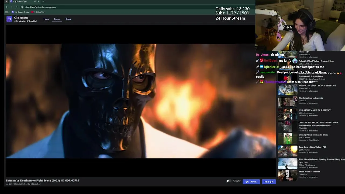The image size is (345, 194).
Task: Click YouTube icon beside OTK Friends
Action: pos(300,137)
